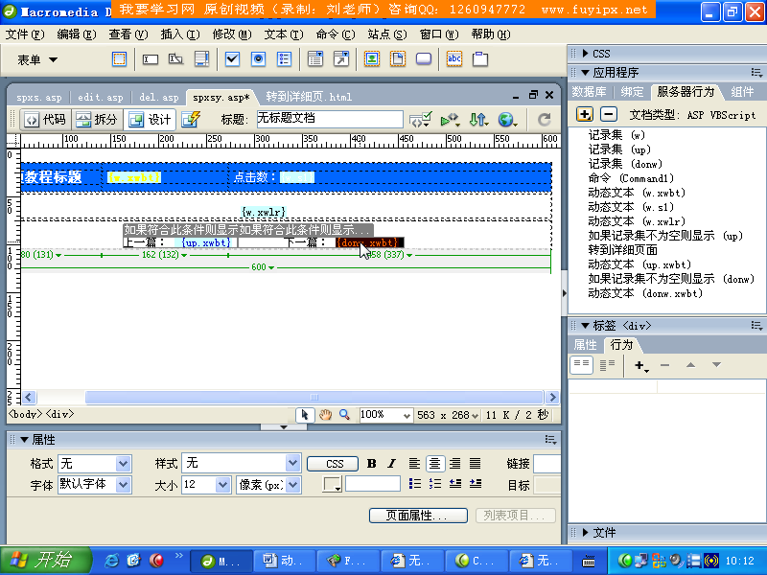
Task: Remove server behavior with minus button
Action: (608, 114)
